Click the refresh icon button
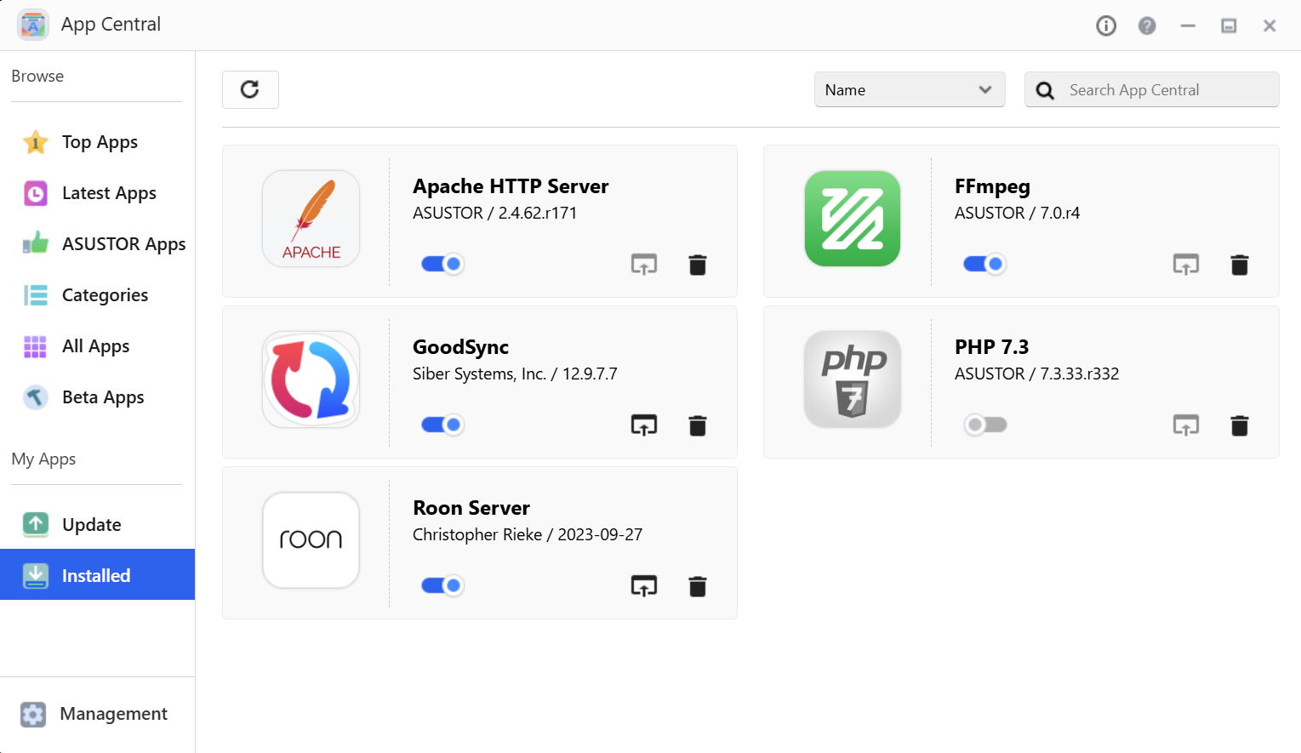The image size is (1301, 753). (x=250, y=90)
